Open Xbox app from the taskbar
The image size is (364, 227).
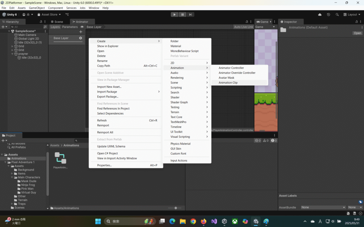(x=235, y=221)
